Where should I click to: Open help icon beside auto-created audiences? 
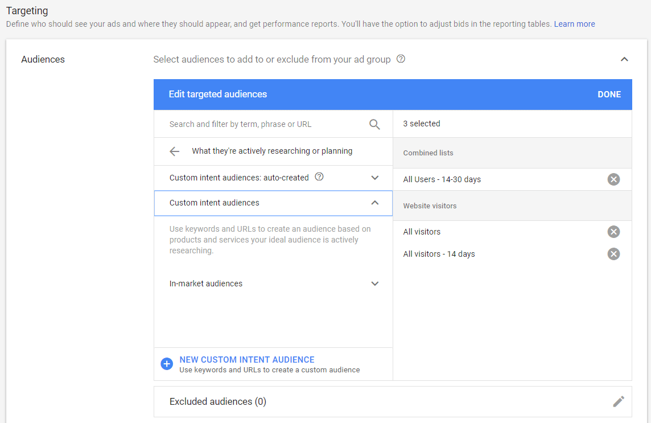point(319,177)
